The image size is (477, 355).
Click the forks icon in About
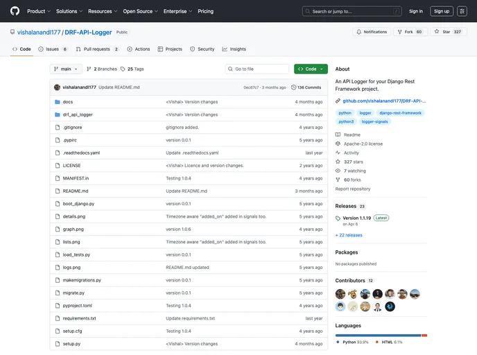[x=338, y=180]
